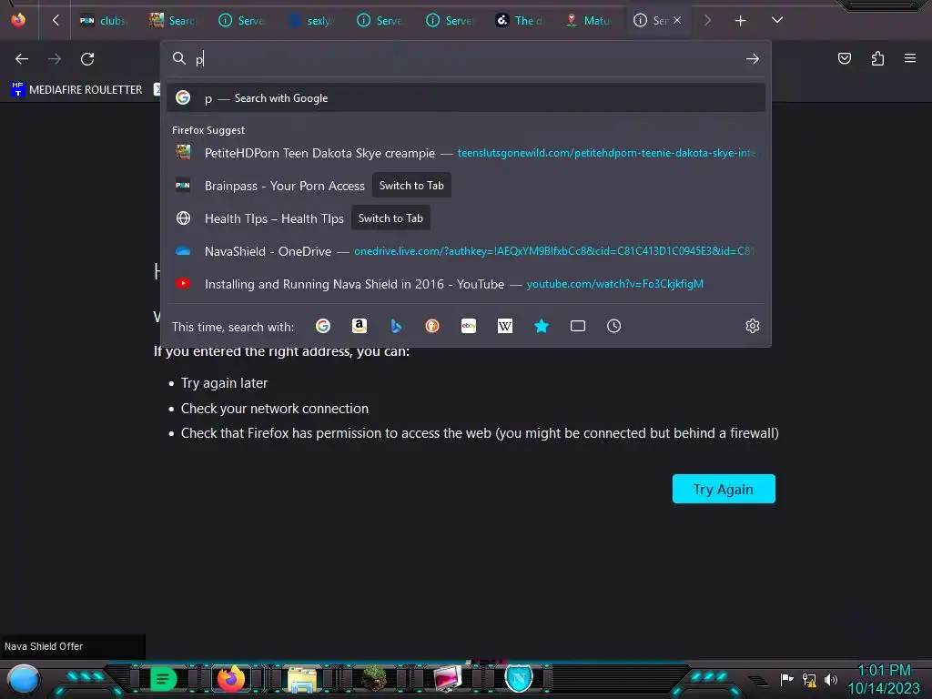Viewport: 932px width, 699px height.
Task: Open search settings gear in suggestions panel
Action: [x=753, y=326]
